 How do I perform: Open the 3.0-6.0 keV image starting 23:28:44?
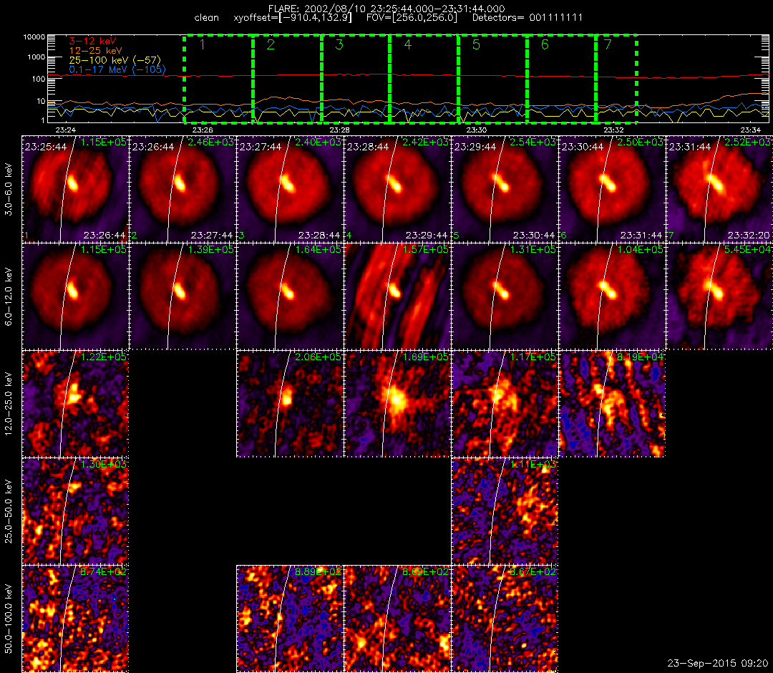click(397, 189)
